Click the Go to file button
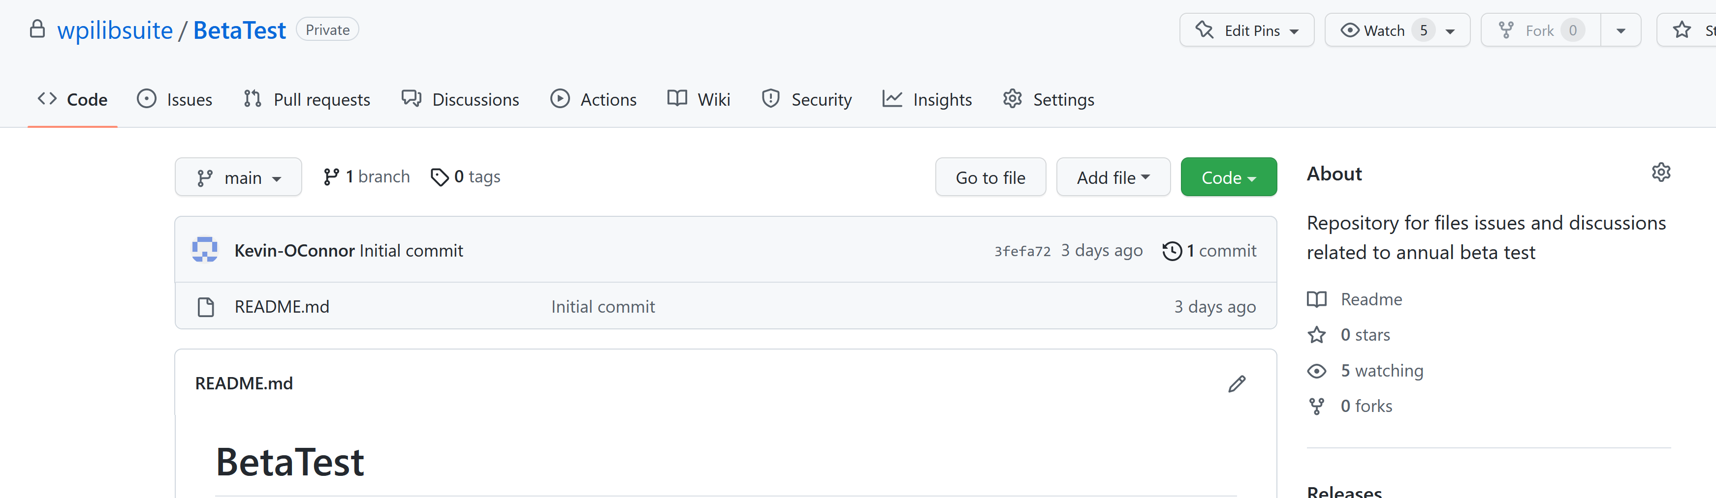 (990, 177)
